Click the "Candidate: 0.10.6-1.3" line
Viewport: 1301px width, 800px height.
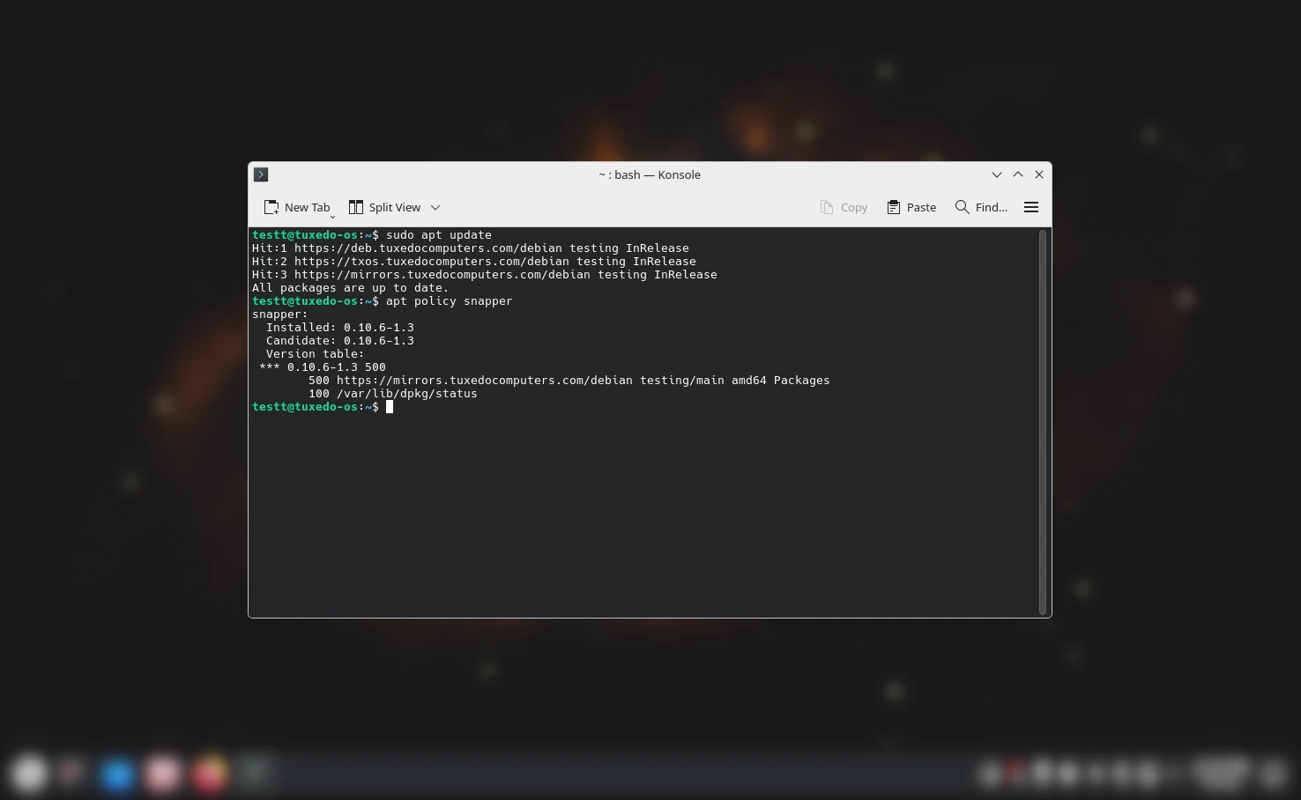coord(340,341)
